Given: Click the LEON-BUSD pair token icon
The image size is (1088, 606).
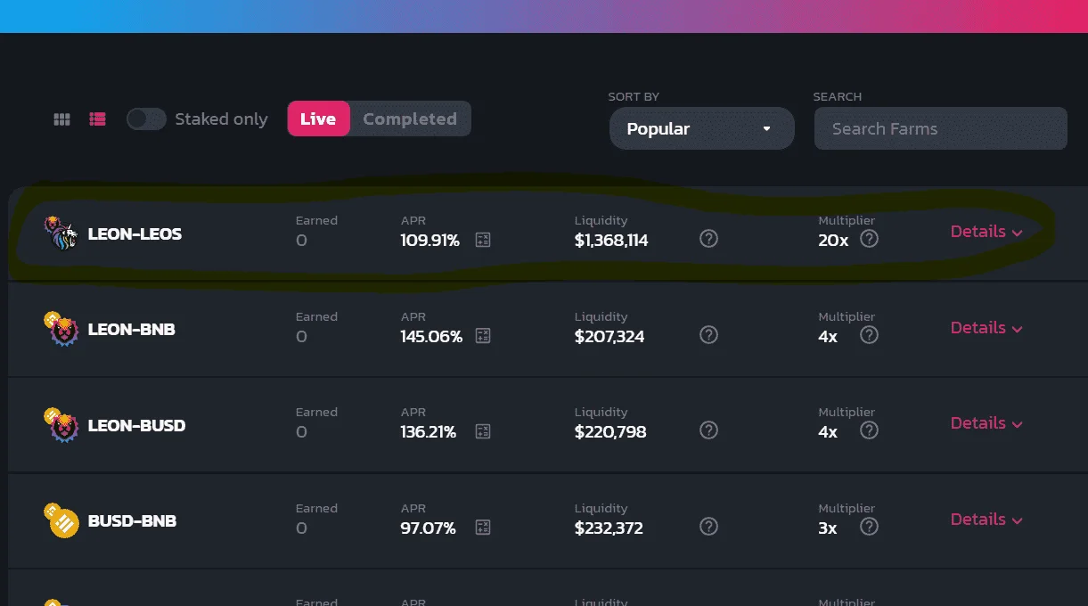Looking at the screenshot, I should tap(61, 424).
